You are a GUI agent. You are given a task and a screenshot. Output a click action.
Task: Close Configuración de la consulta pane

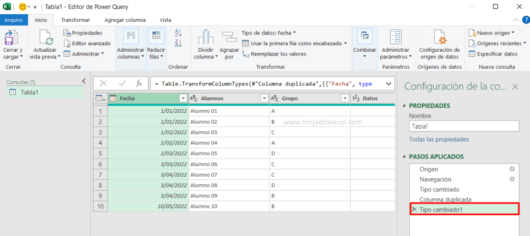[515, 87]
